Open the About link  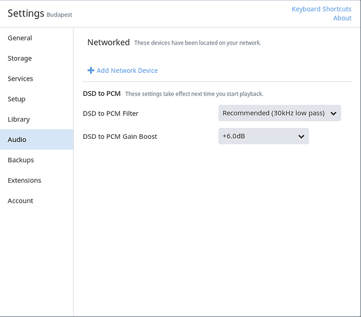(342, 18)
